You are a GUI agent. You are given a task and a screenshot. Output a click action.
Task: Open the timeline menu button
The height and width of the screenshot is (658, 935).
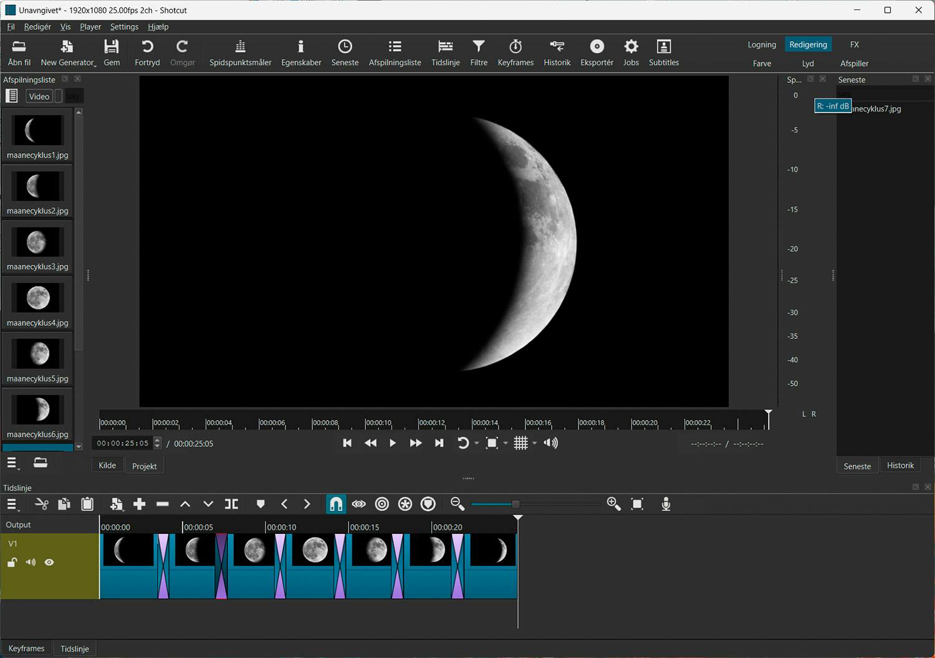point(11,503)
